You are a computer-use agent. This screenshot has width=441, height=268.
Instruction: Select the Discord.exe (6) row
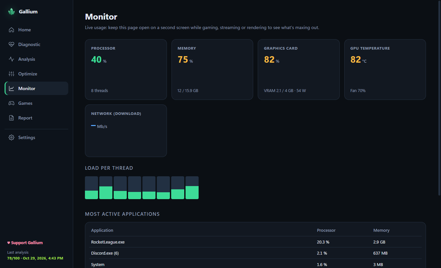(x=255, y=253)
